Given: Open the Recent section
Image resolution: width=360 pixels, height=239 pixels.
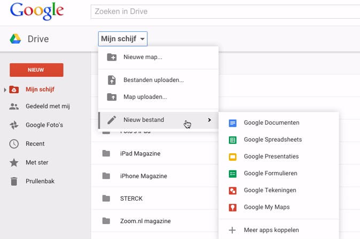Looking at the screenshot, I should 35,144.
